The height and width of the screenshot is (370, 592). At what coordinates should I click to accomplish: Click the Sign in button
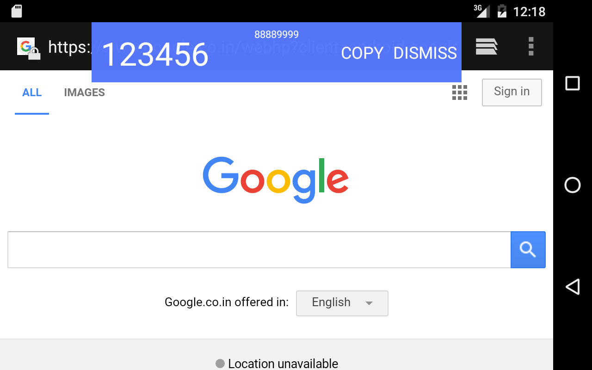point(512,92)
